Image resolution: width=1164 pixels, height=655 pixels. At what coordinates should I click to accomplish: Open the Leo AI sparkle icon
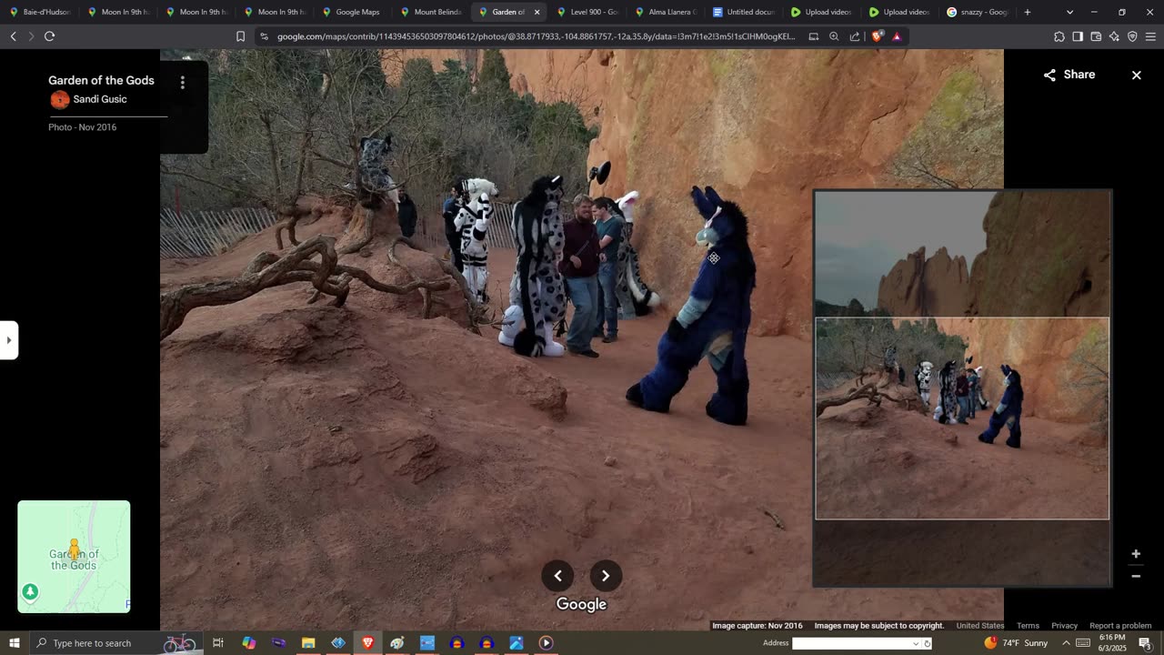(x=1114, y=36)
